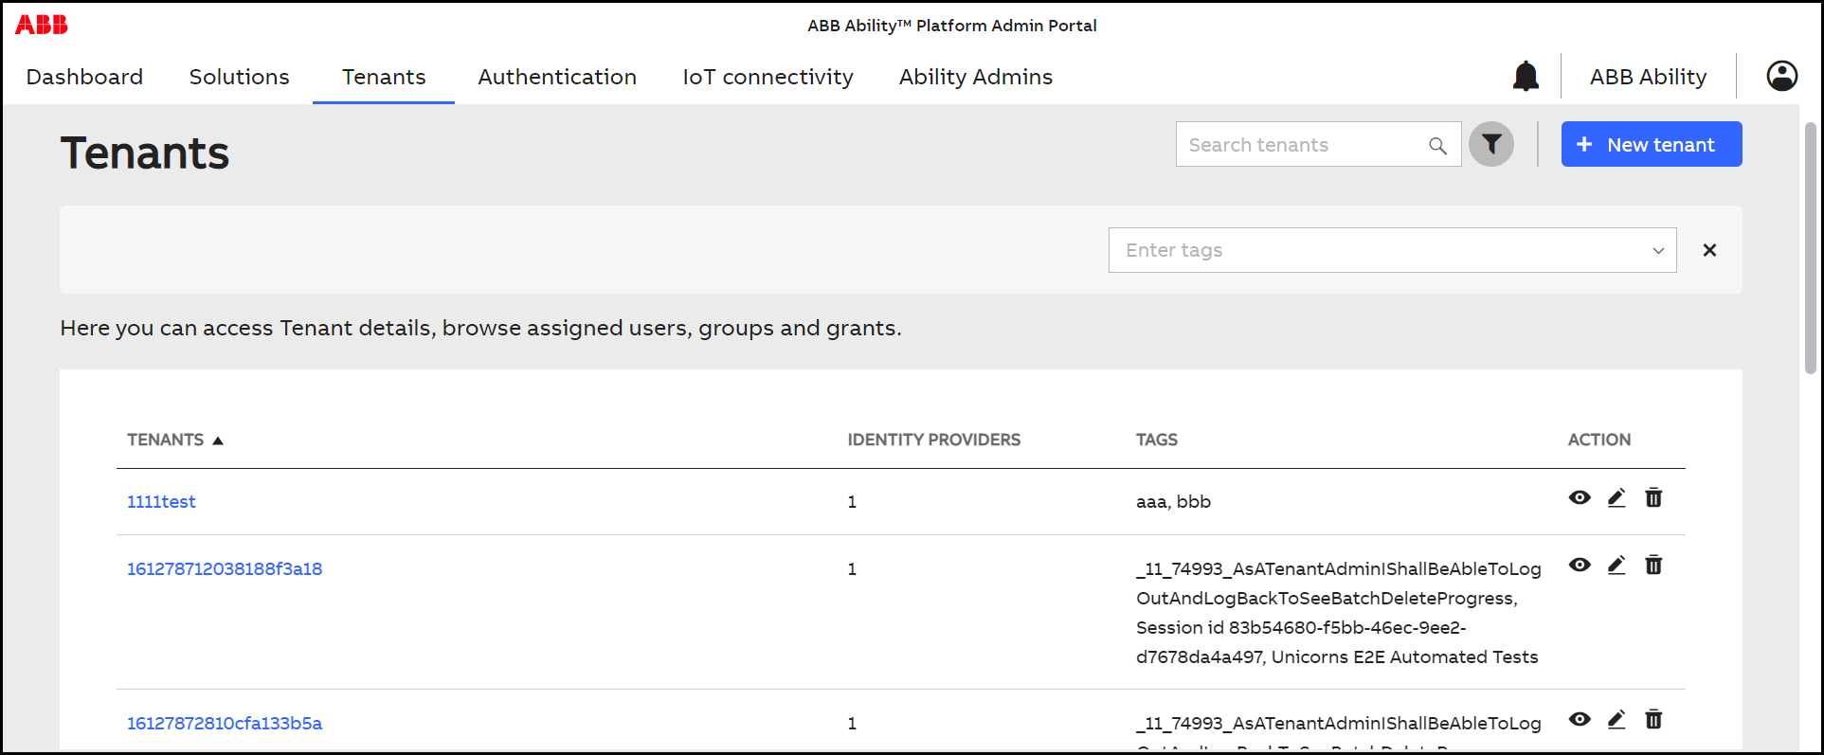Open the Ability Admins tab
The width and height of the screenshot is (1824, 755).
[x=976, y=77]
